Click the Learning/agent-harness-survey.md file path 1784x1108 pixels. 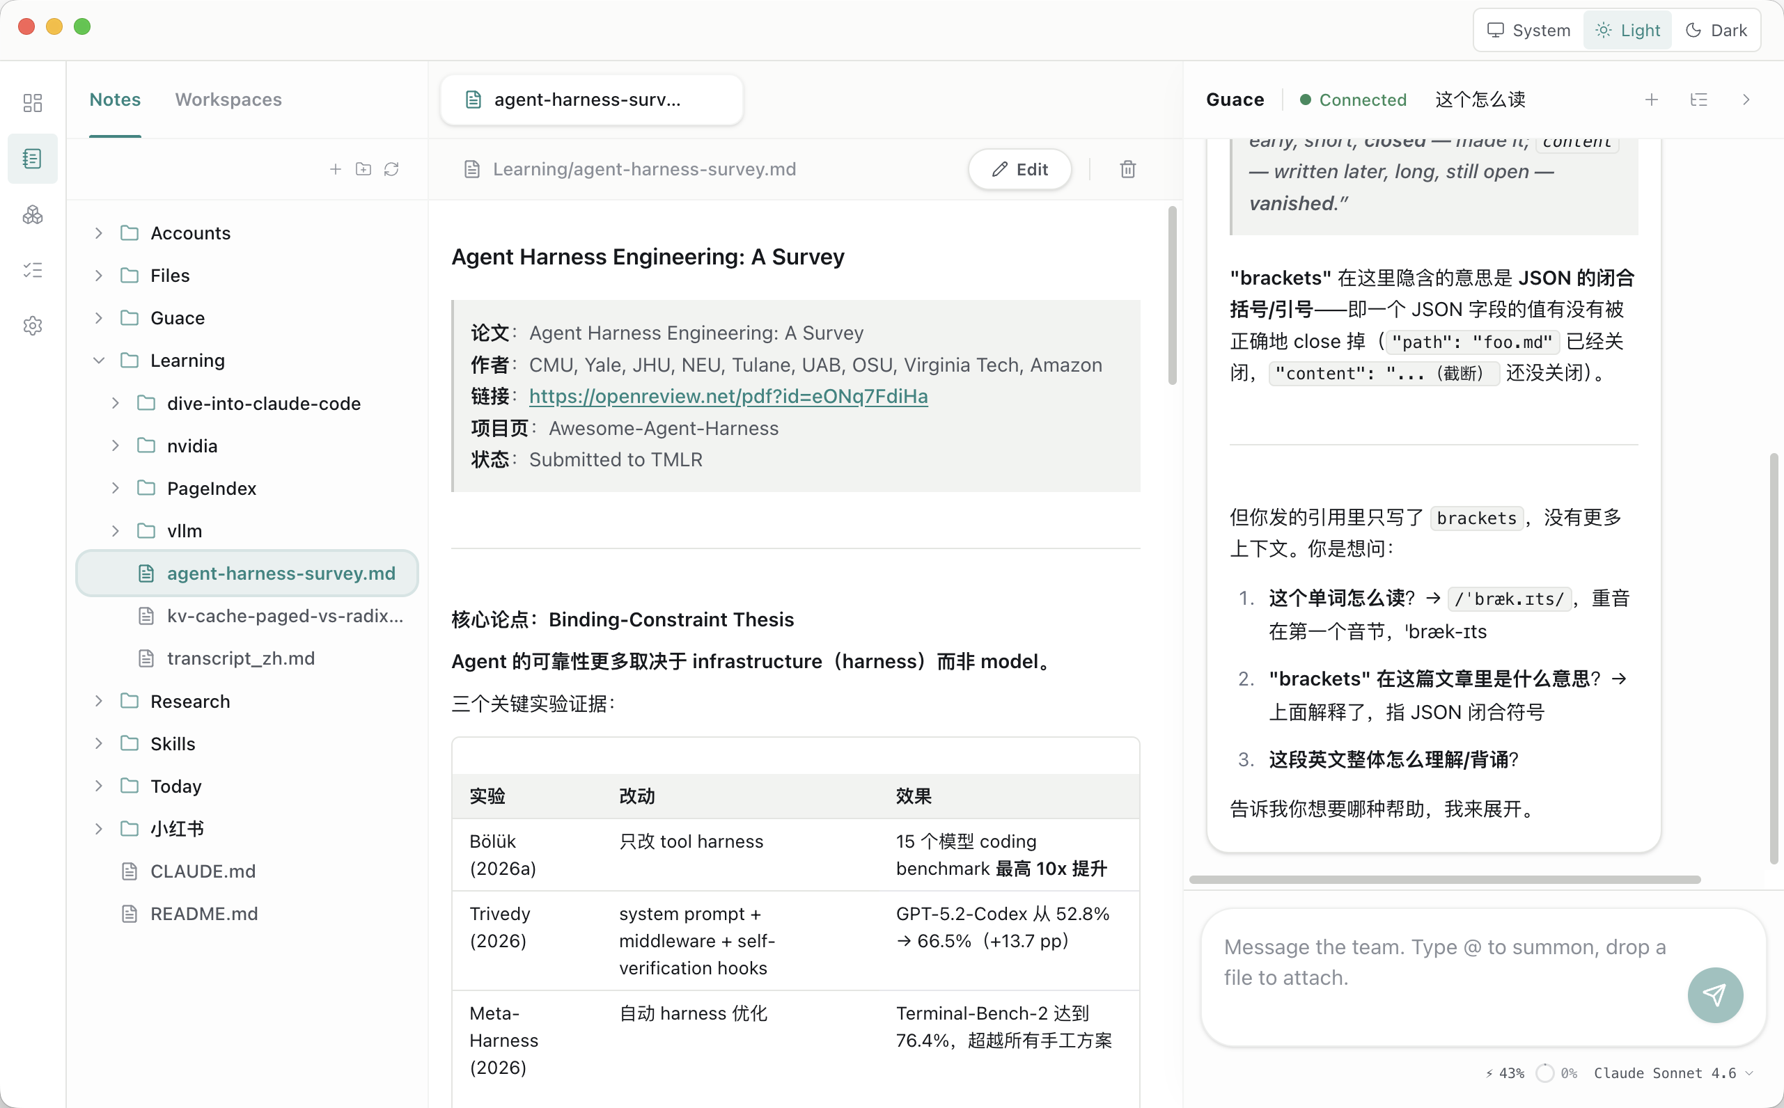coord(644,169)
